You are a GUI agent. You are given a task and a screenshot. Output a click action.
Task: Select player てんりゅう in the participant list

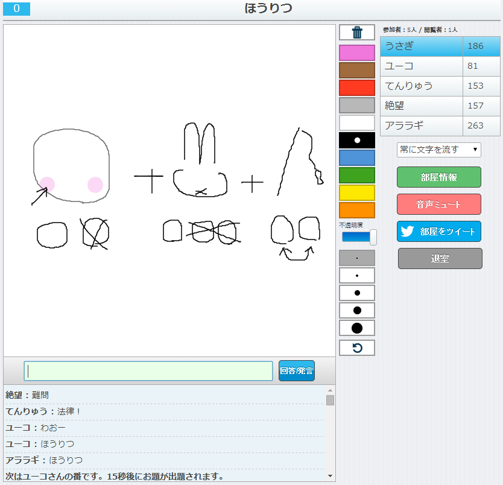[421, 86]
